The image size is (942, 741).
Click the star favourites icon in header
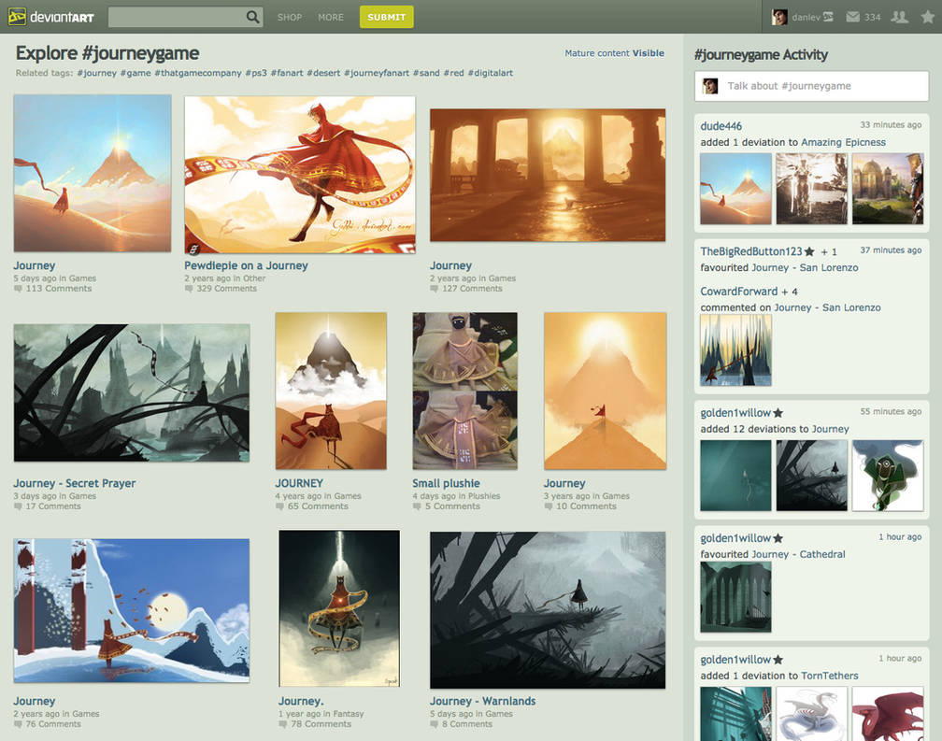[x=928, y=17]
